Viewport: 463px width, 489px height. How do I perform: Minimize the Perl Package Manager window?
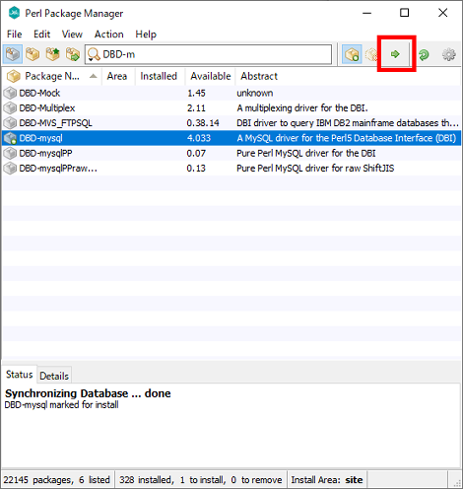pyautogui.click(x=366, y=13)
